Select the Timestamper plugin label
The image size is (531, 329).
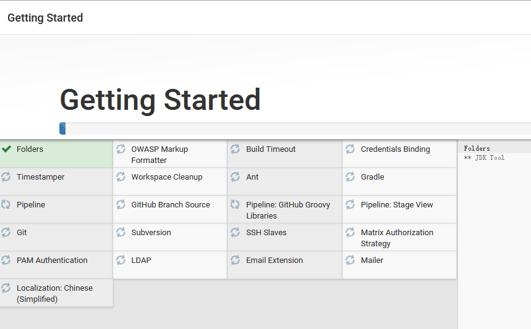pos(40,177)
